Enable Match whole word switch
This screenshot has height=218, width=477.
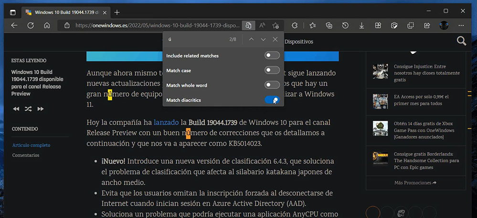click(x=272, y=85)
